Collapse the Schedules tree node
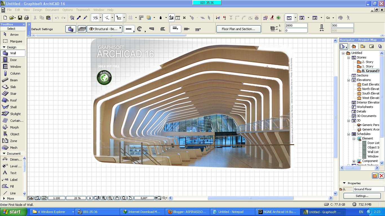This screenshot has height=216, width=385. tap(349, 134)
